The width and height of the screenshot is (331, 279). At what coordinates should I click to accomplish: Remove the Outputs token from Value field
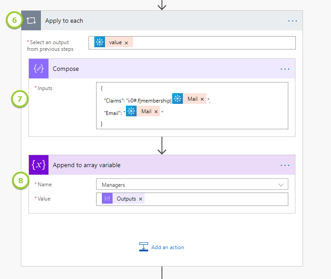(x=141, y=199)
